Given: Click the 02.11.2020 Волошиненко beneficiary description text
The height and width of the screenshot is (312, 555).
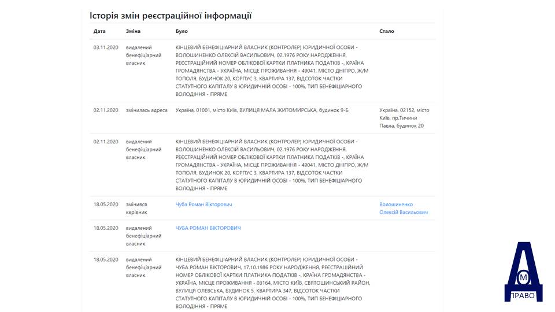Looking at the screenshot, I should pyautogui.click(x=272, y=165).
